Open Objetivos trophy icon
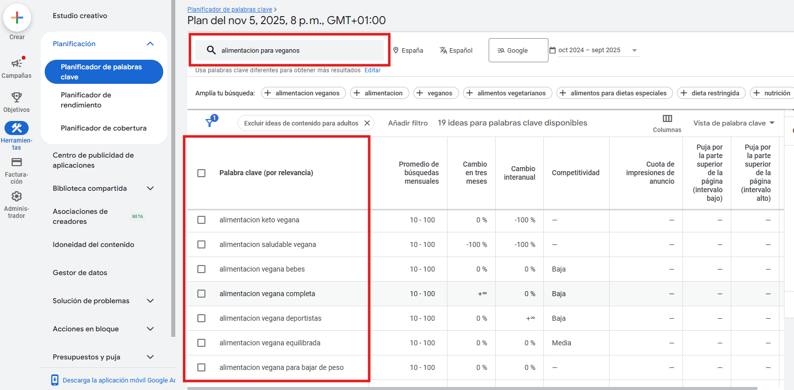Image resolution: width=794 pixels, height=390 pixels. (x=17, y=97)
